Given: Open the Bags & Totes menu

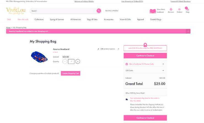Looking at the screenshot, I should (x=92, y=19).
